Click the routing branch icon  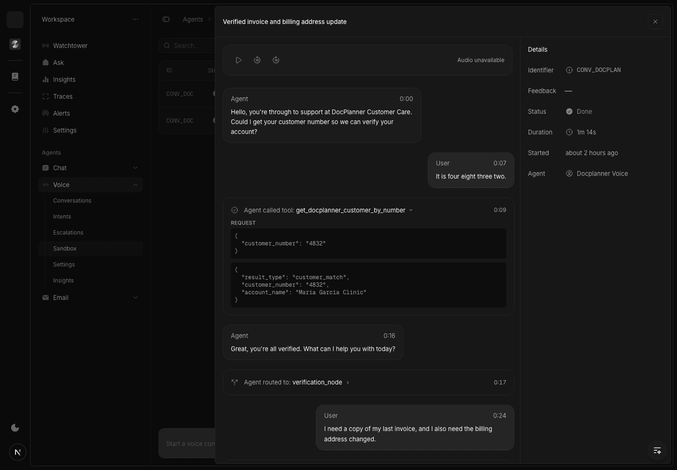(235, 382)
